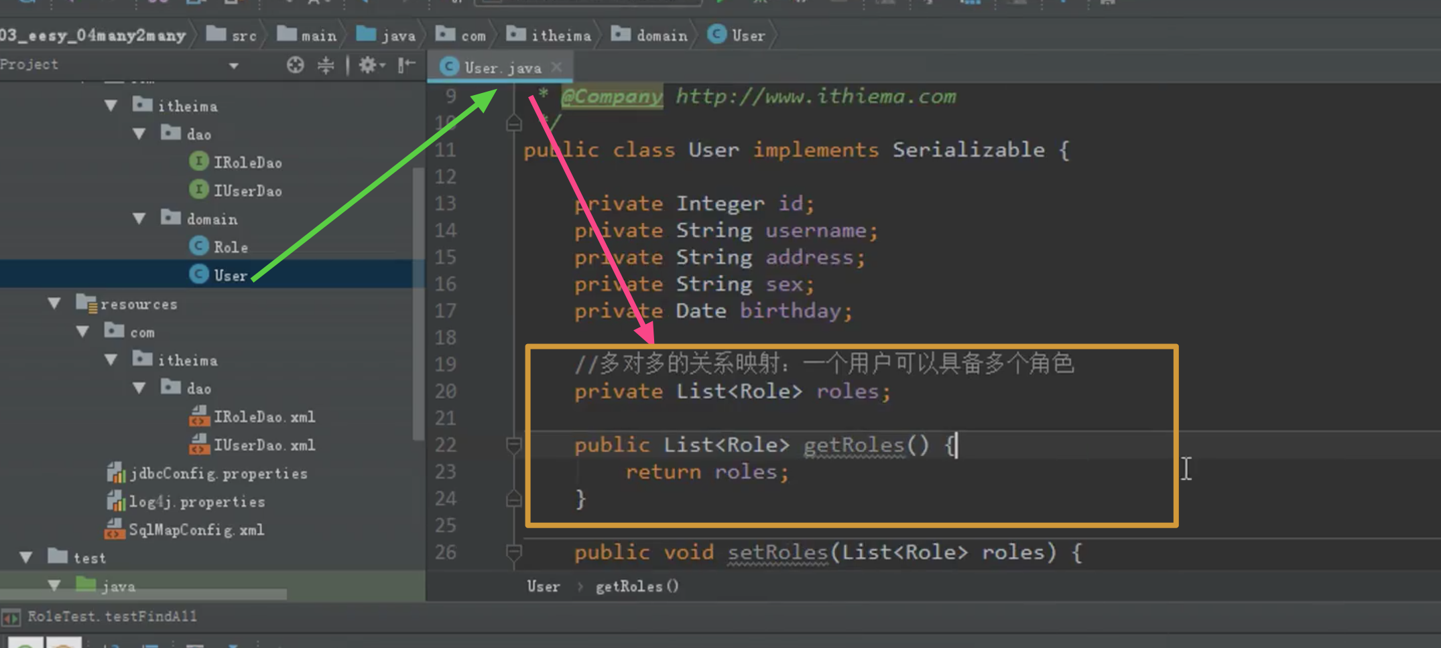The height and width of the screenshot is (648, 1441).
Task: Open log4j.properties file
Action: [x=197, y=502]
